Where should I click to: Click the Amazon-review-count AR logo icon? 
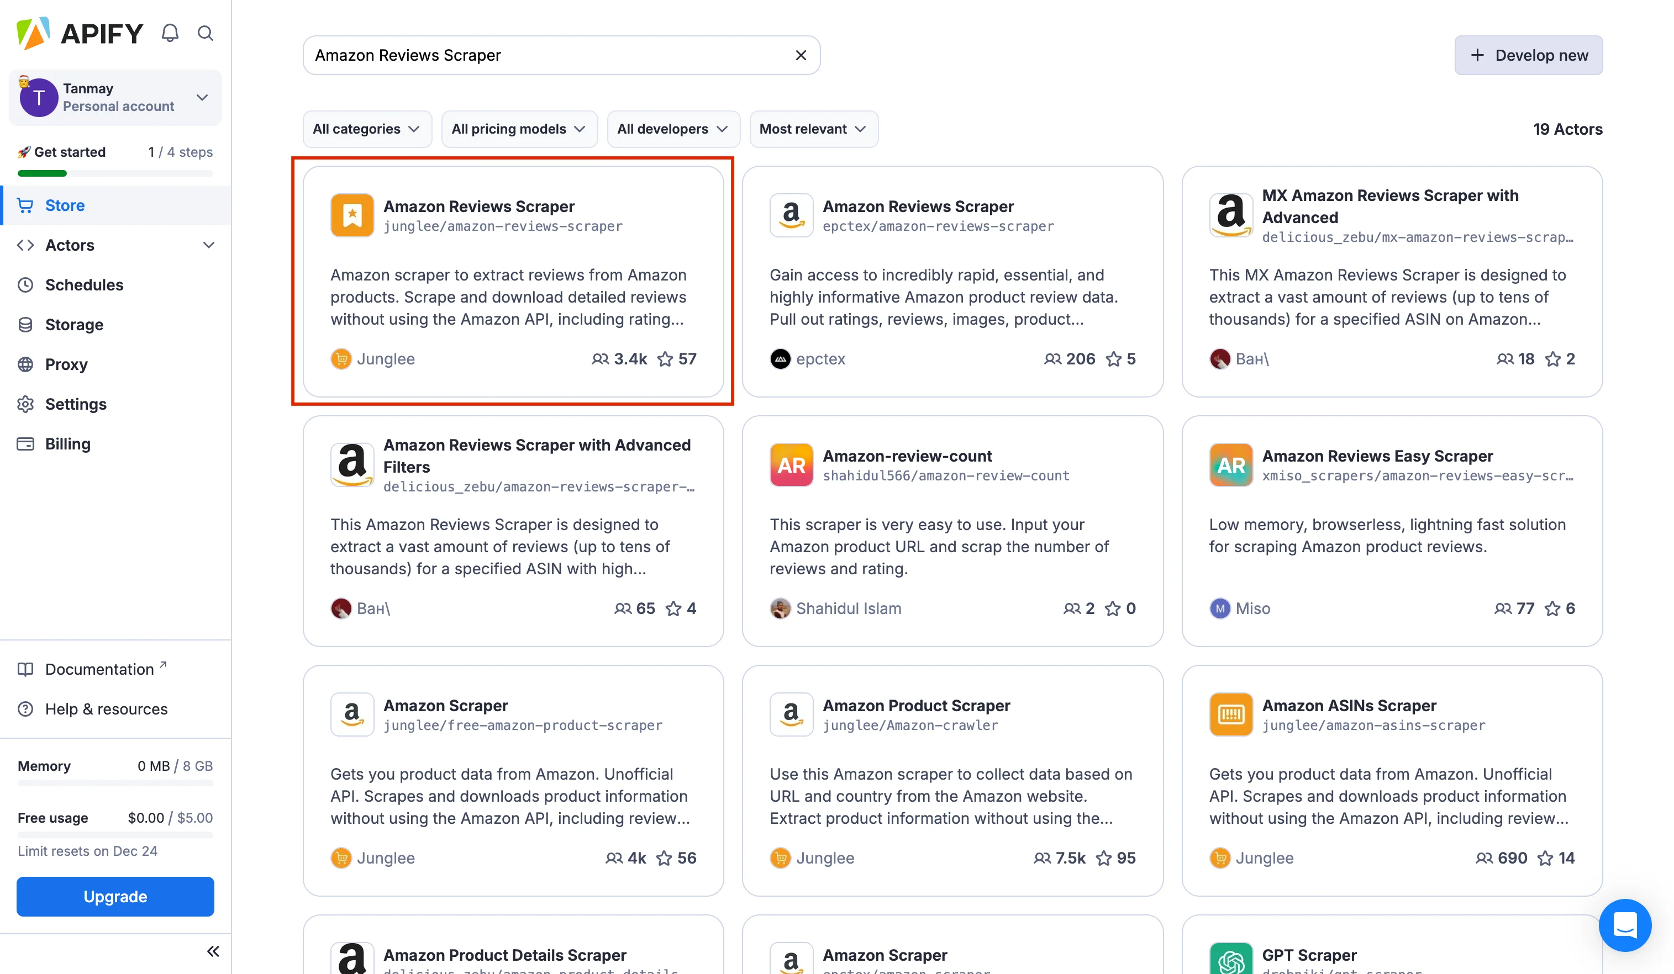tap(791, 465)
